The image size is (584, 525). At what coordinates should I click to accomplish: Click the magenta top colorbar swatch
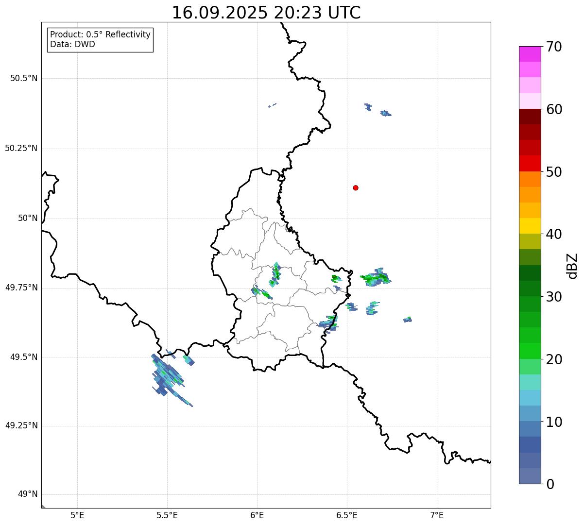click(x=530, y=54)
